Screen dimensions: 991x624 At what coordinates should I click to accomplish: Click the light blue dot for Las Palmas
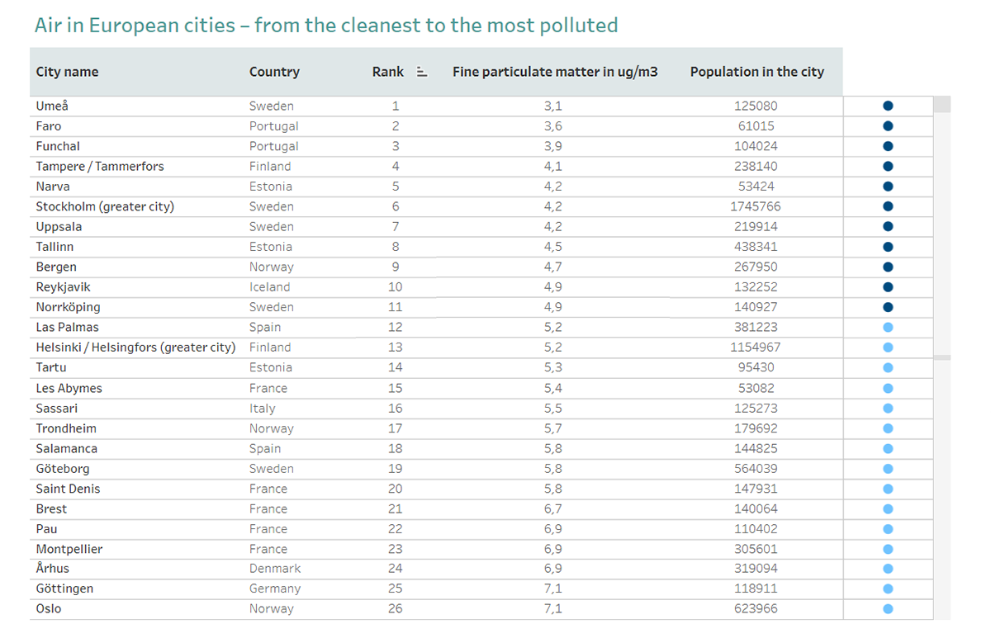(x=888, y=327)
